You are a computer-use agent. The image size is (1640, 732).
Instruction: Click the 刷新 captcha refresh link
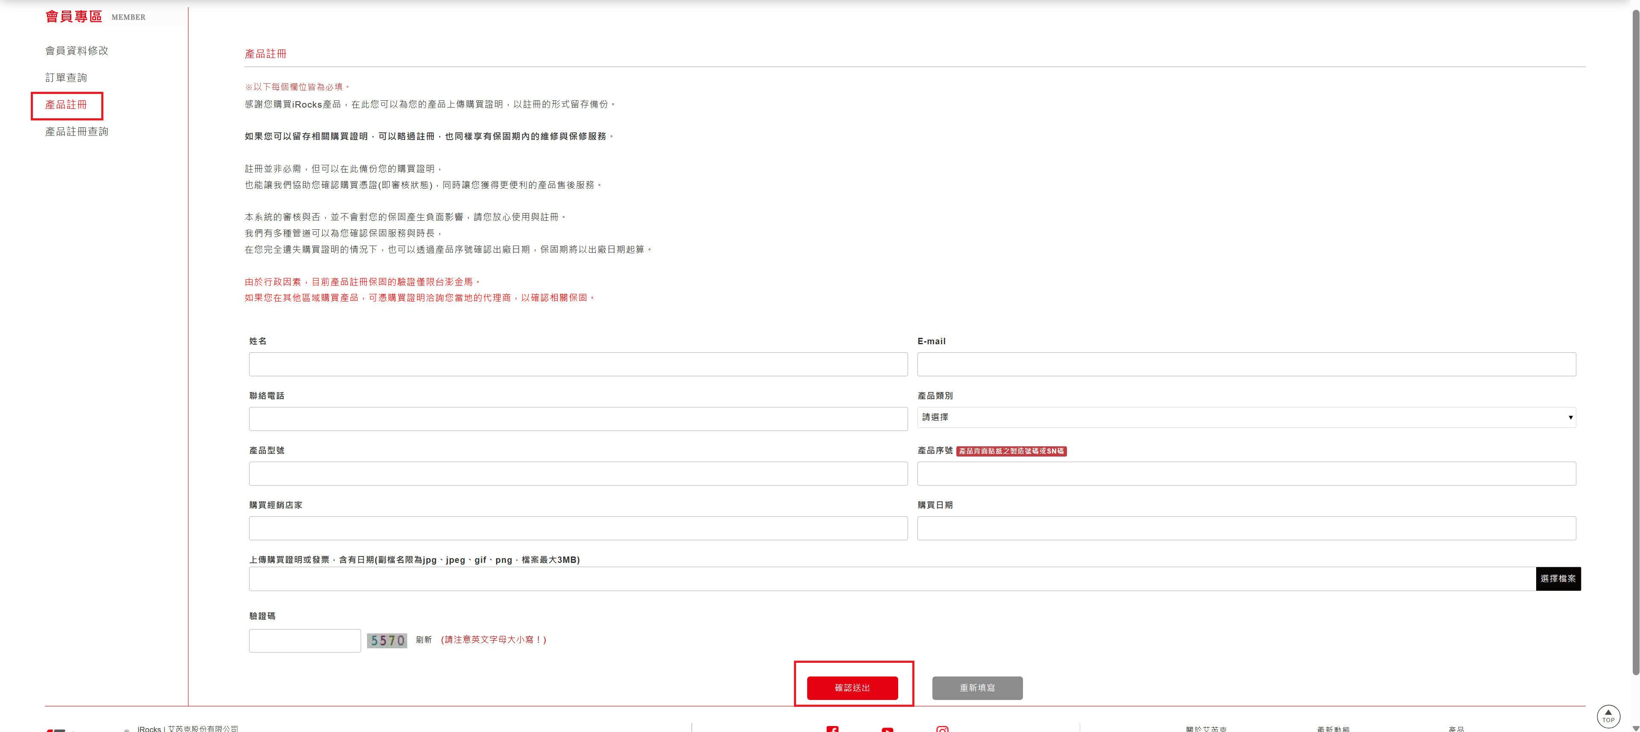[x=423, y=640]
